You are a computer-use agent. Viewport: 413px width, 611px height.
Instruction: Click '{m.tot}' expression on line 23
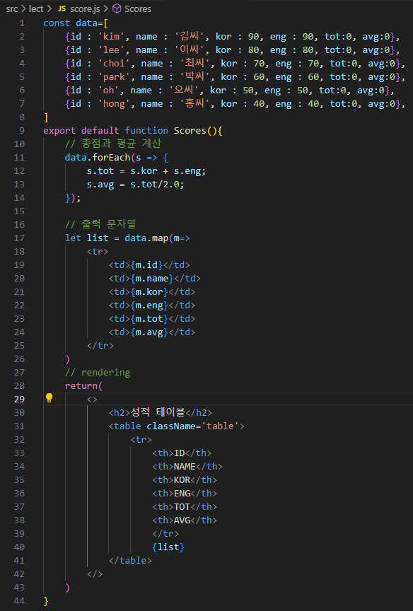pyautogui.click(x=149, y=319)
